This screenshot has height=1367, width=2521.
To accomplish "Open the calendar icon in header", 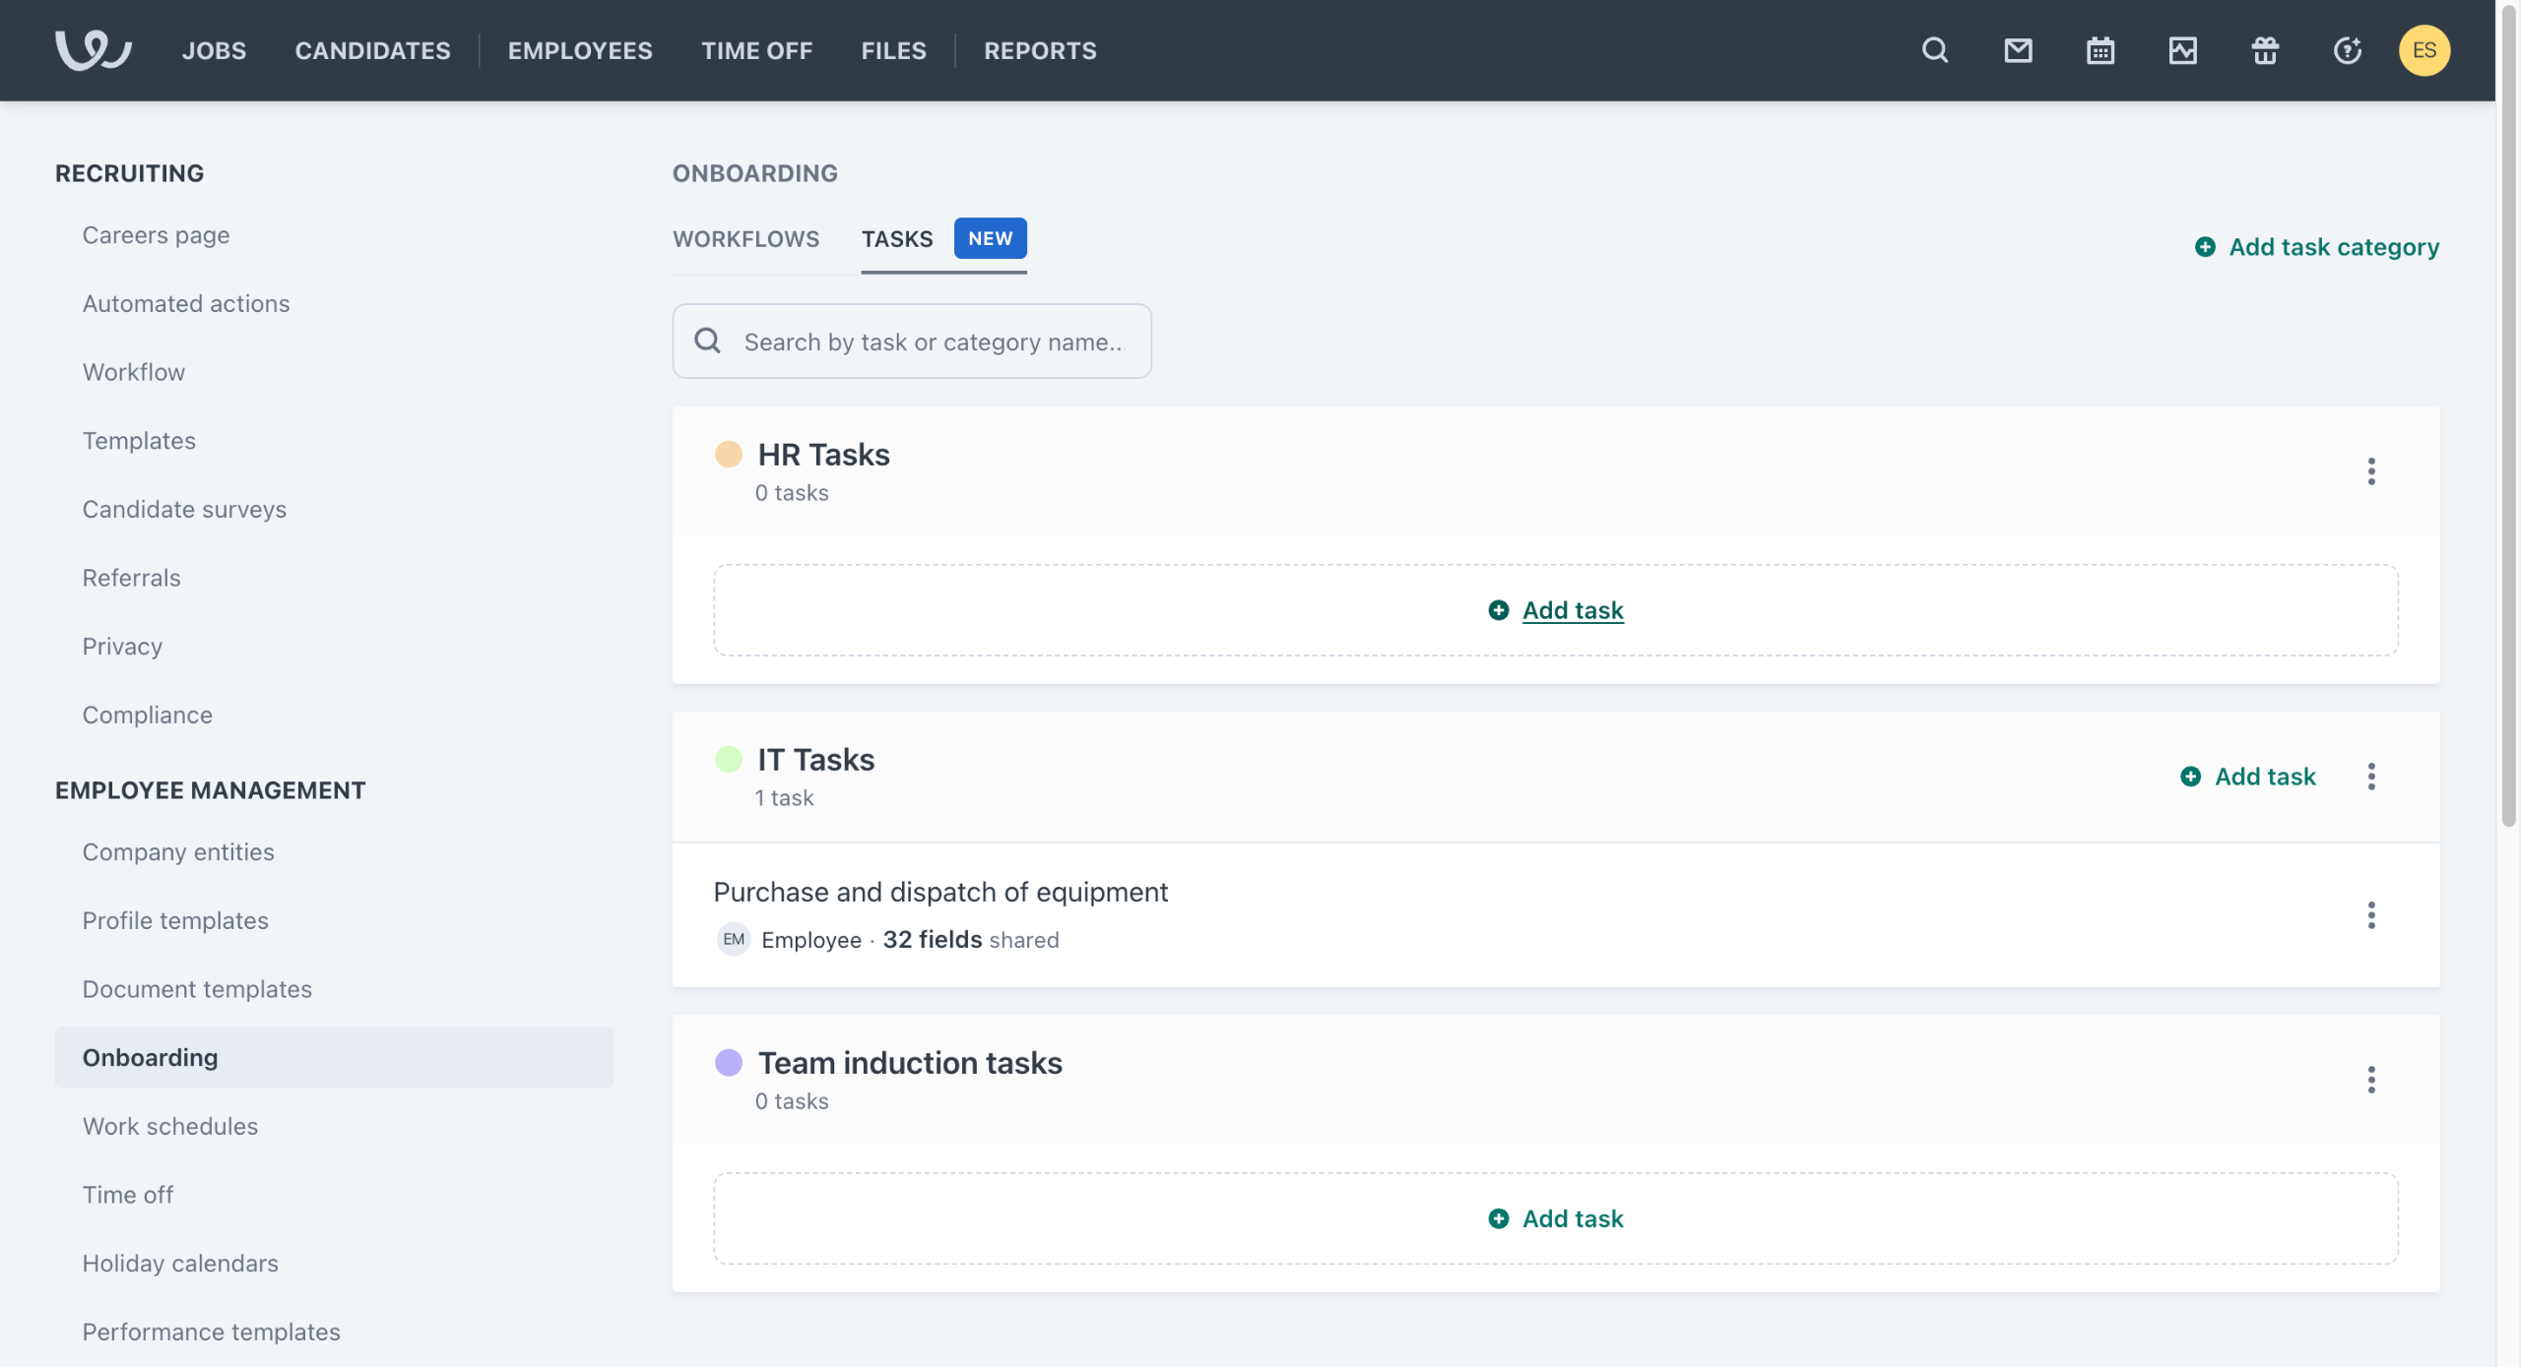I will coord(2100,50).
